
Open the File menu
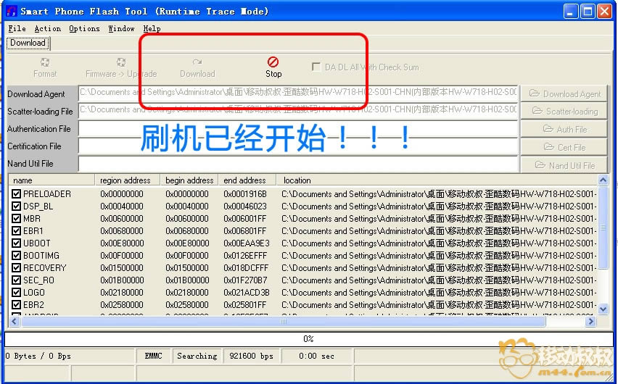[17, 28]
